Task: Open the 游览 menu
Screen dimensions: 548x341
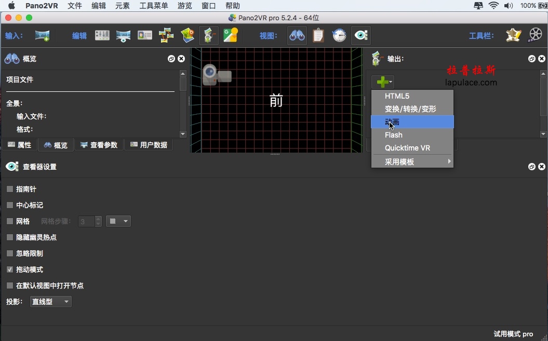Action: click(x=184, y=6)
